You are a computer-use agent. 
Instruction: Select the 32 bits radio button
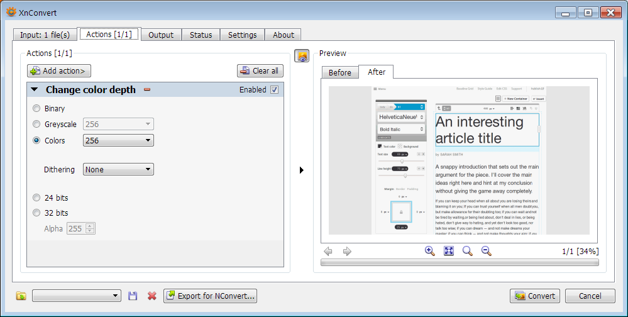[x=36, y=213]
